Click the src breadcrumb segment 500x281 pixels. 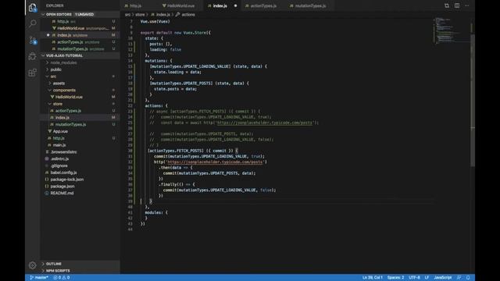127,15
